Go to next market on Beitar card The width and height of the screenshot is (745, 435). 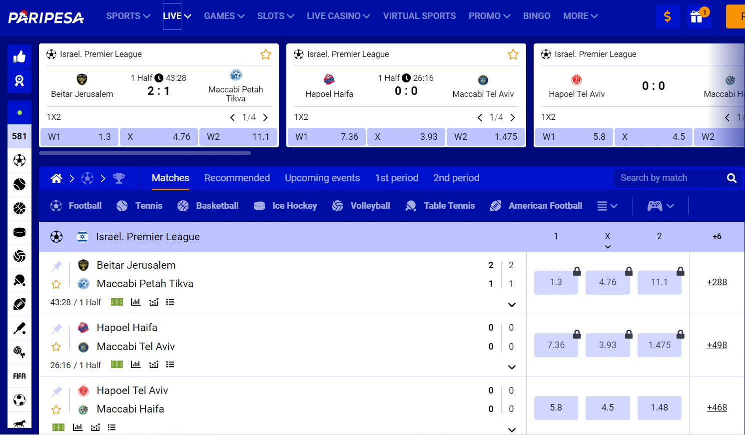(x=265, y=118)
